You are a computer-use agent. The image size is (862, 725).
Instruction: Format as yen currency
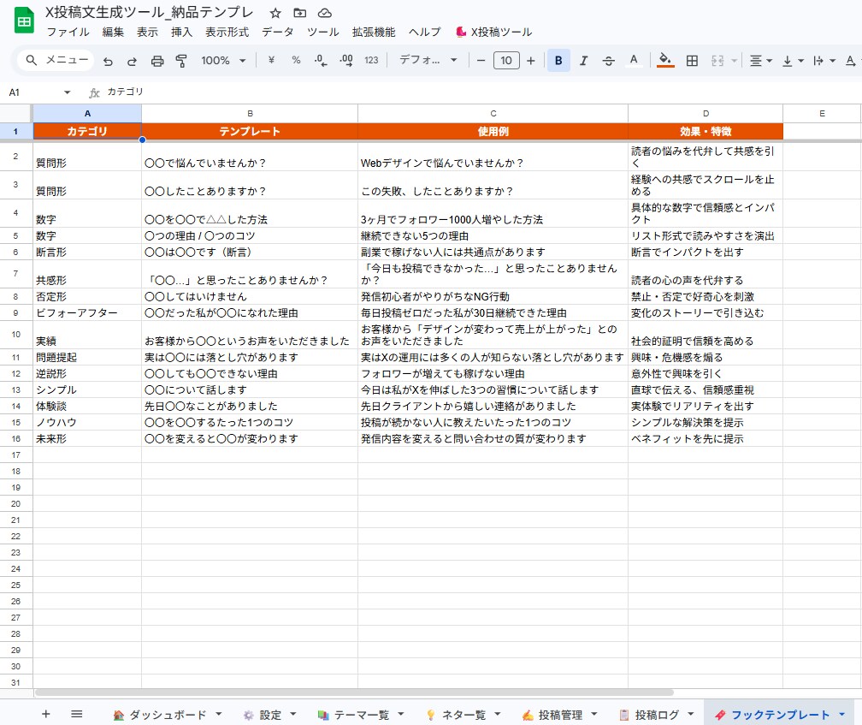click(271, 60)
